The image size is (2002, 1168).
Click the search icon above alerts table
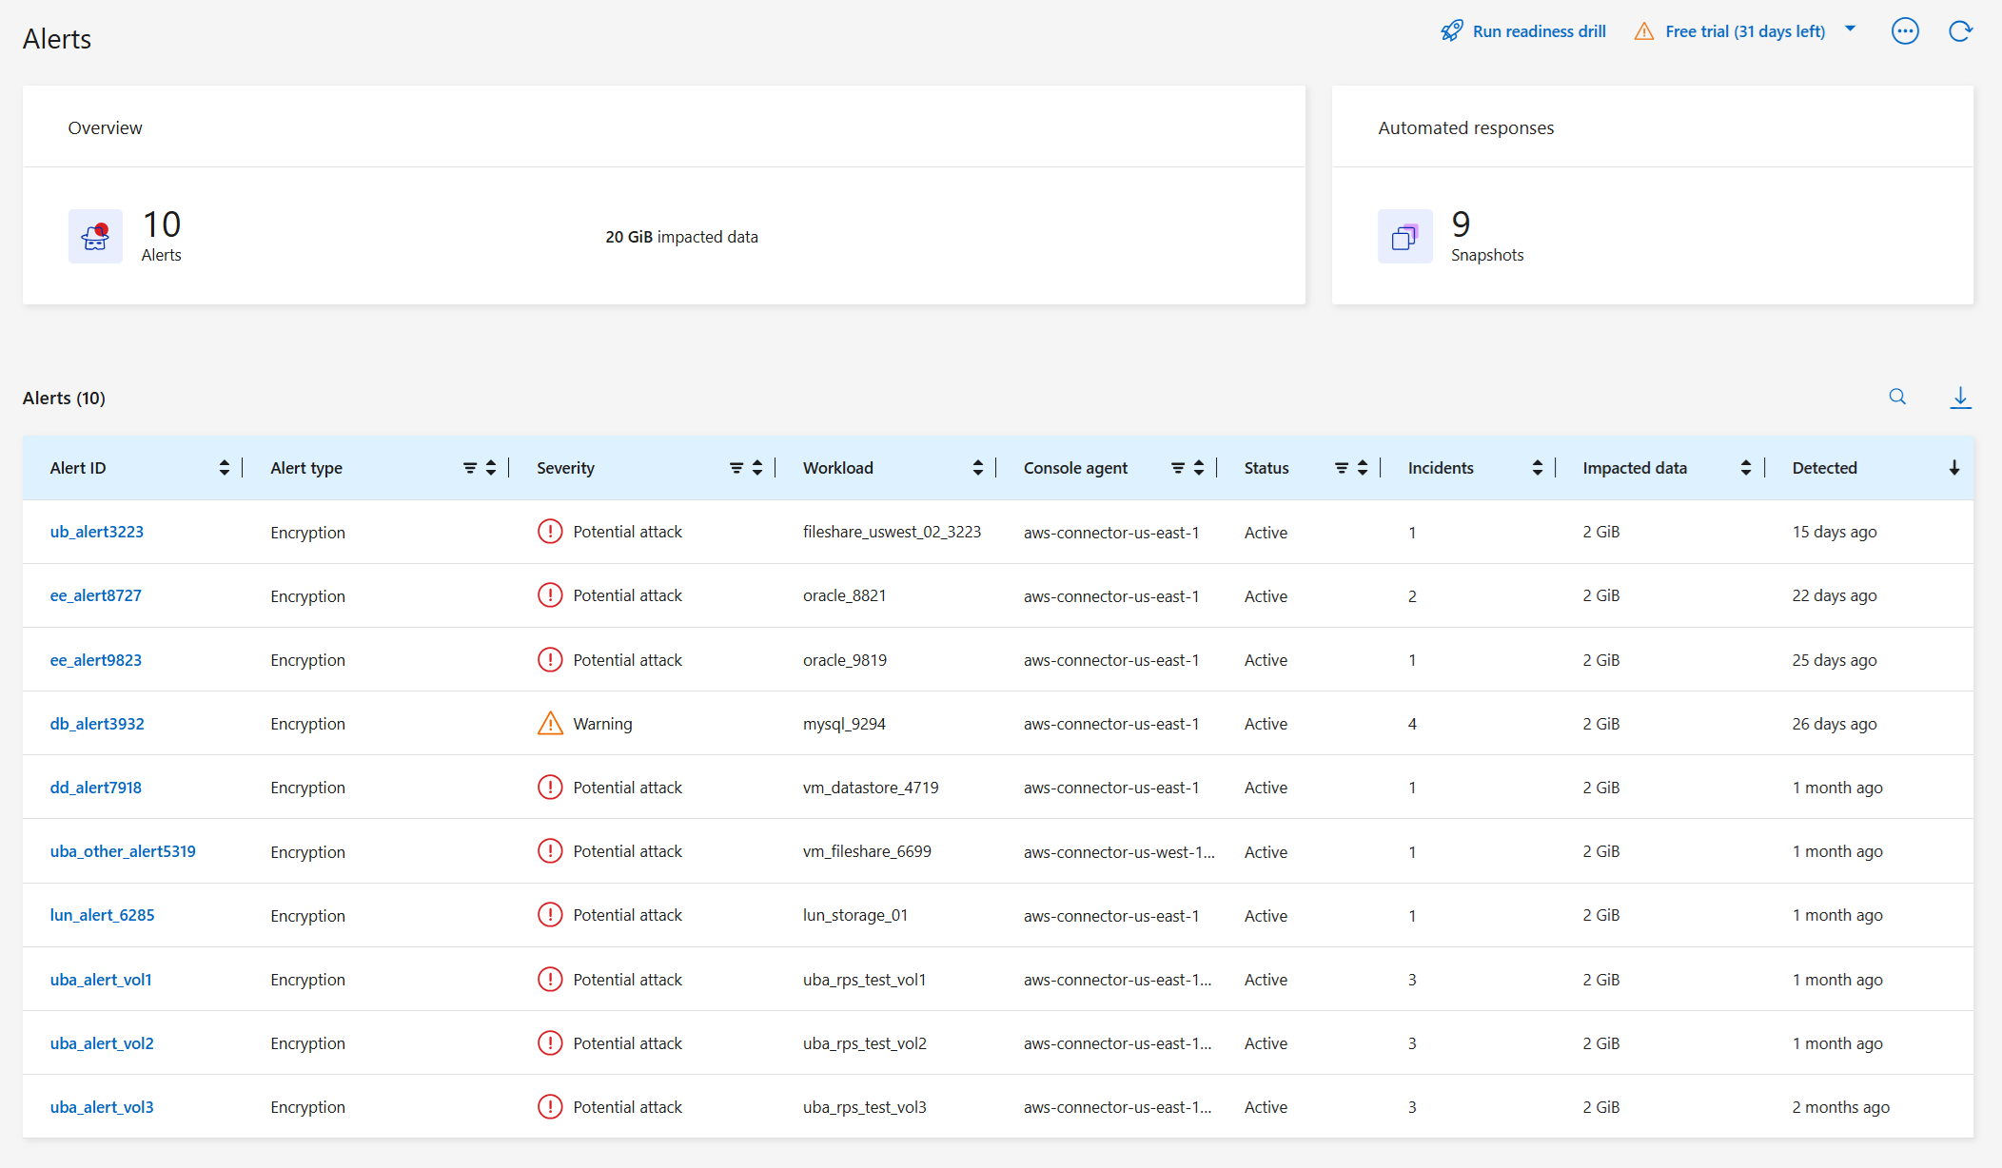[1897, 398]
